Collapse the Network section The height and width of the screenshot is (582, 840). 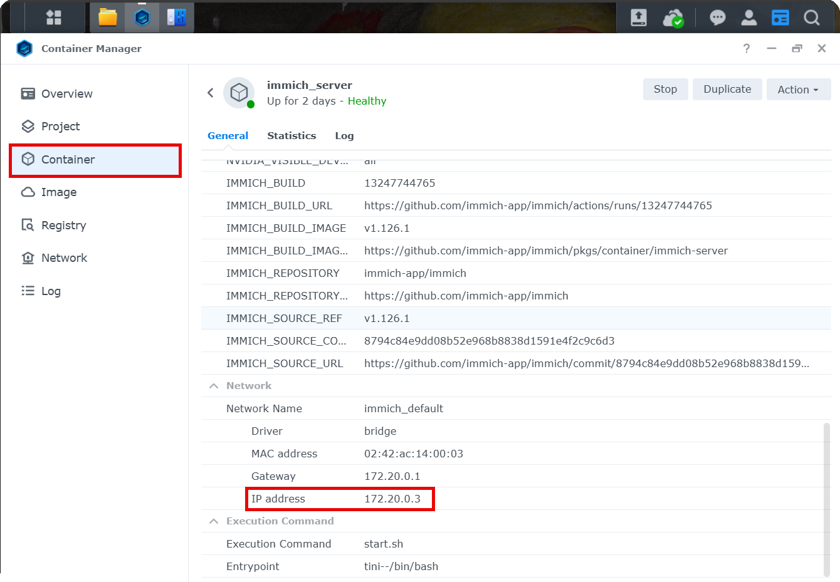click(214, 386)
